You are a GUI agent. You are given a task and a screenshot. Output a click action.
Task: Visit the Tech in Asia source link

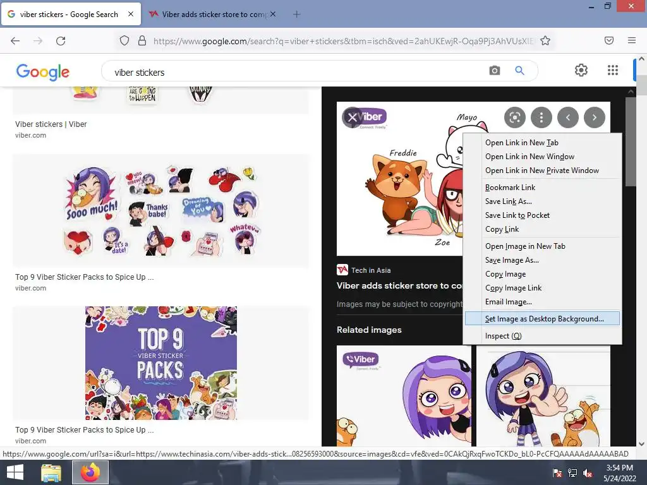click(x=363, y=270)
